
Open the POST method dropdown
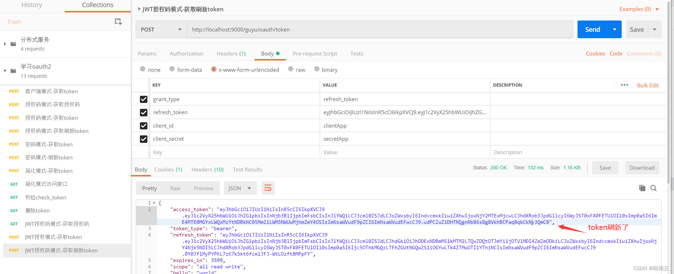point(161,29)
